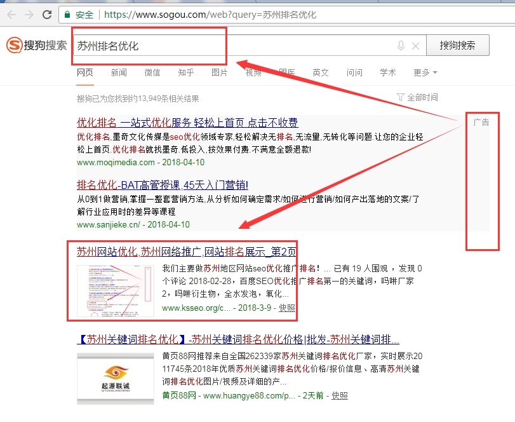Open 苏州网站优化,苏州网络推广 result title
515x422 pixels.
point(185,251)
